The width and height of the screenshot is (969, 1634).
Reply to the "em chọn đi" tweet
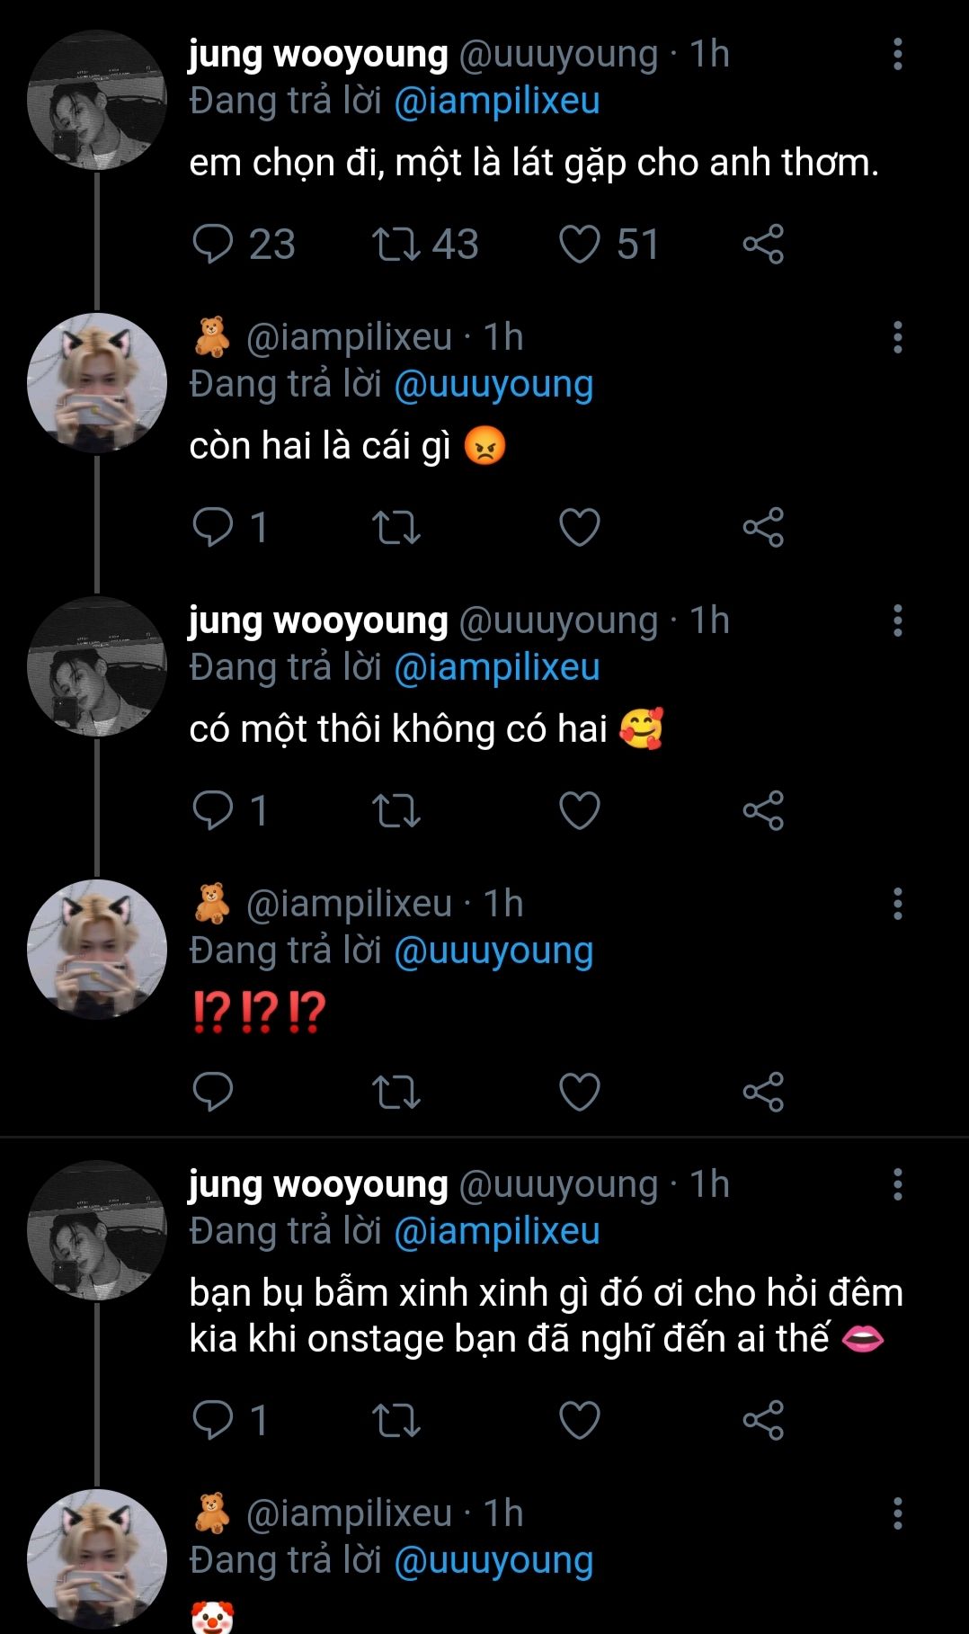tap(213, 244)
